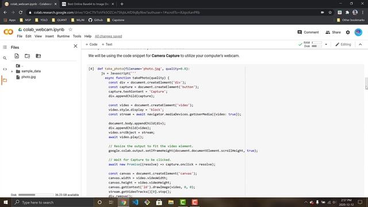Open the View menu
The width and height of the screenshot is (368, 207).
point(39,36)
